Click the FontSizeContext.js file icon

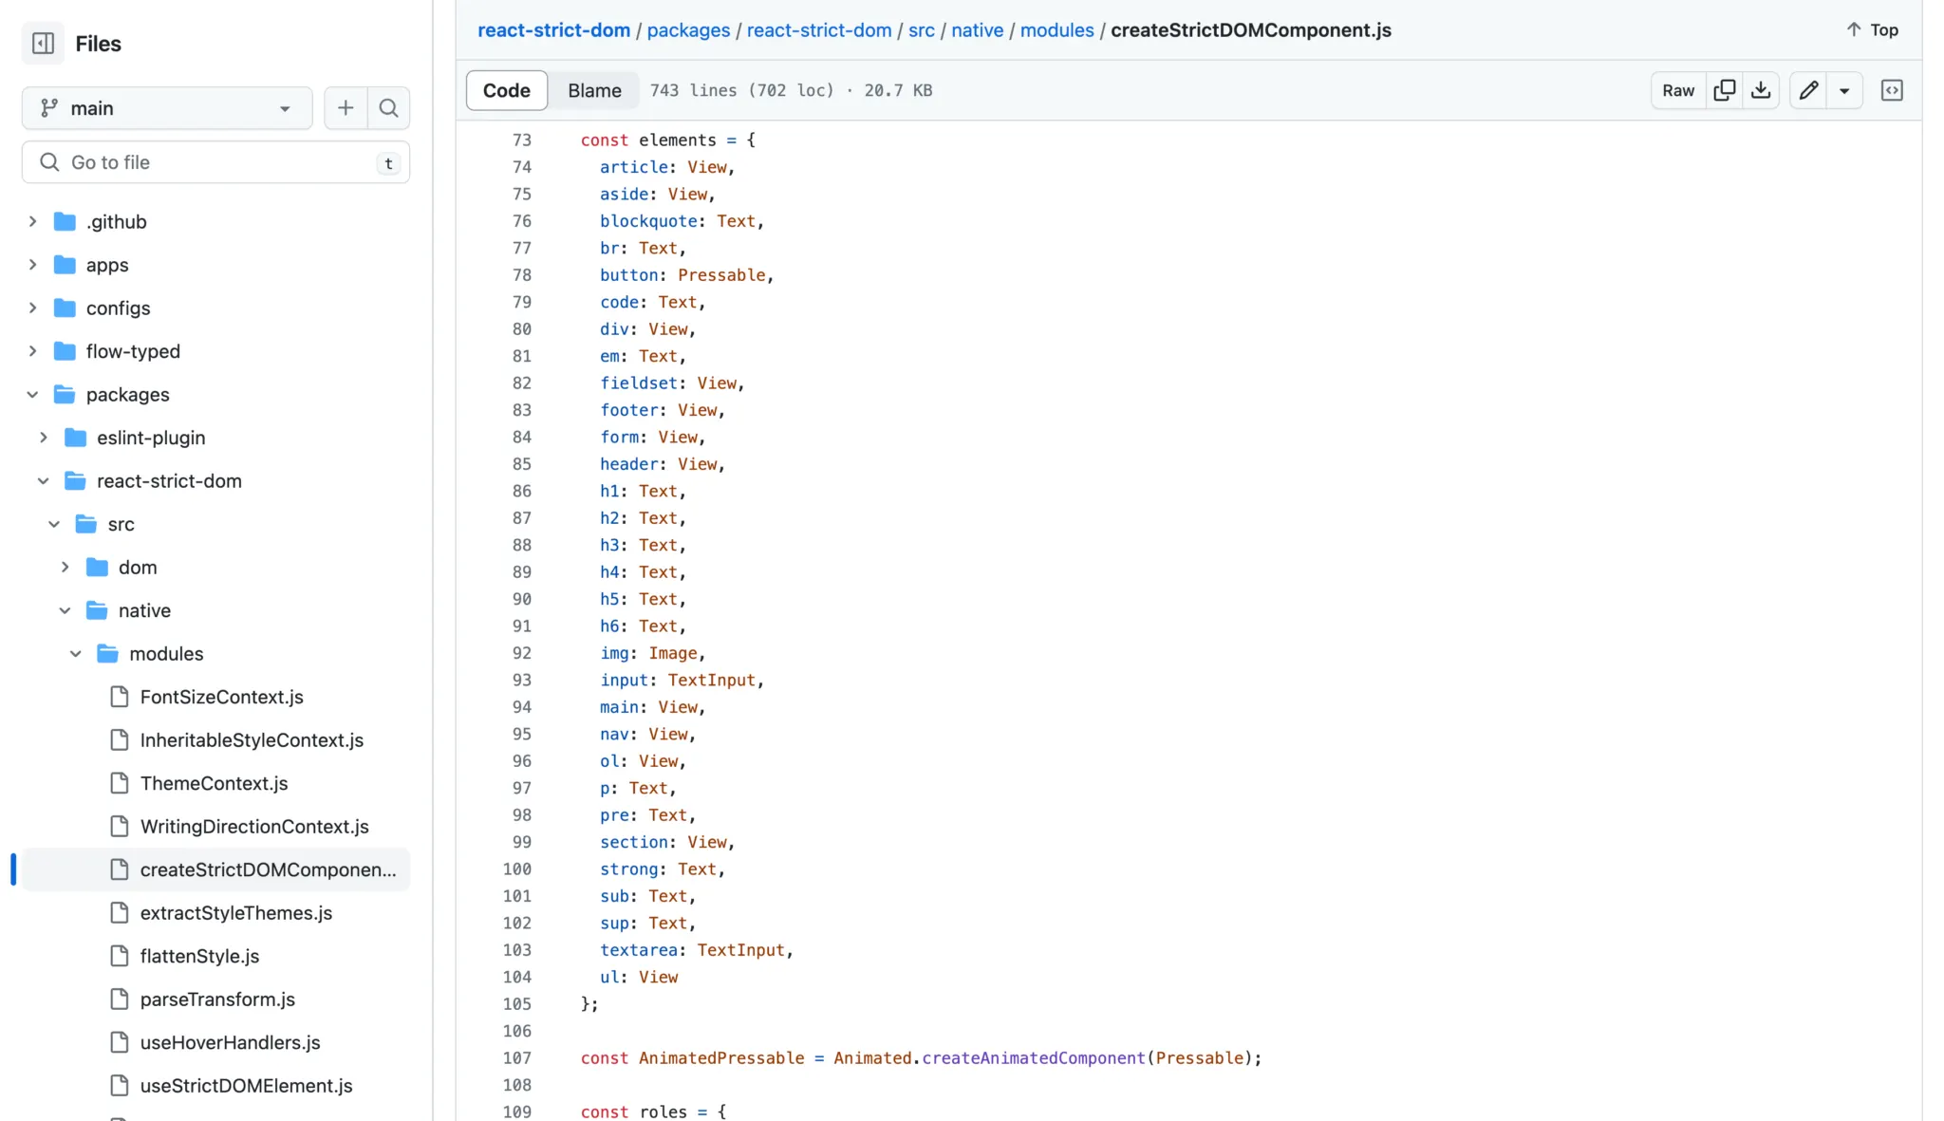(119, 697)
